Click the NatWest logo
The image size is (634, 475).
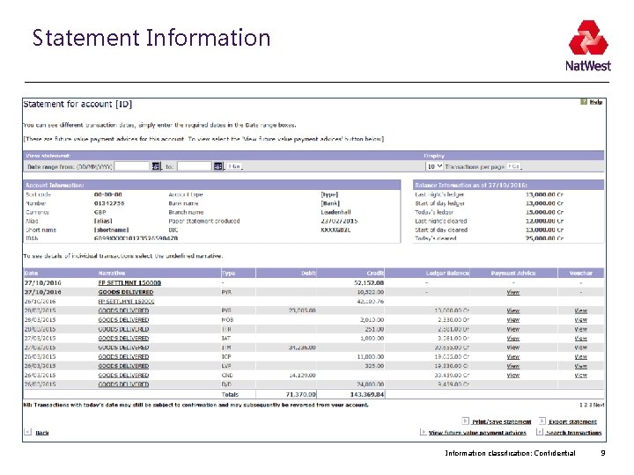point(588,46)
